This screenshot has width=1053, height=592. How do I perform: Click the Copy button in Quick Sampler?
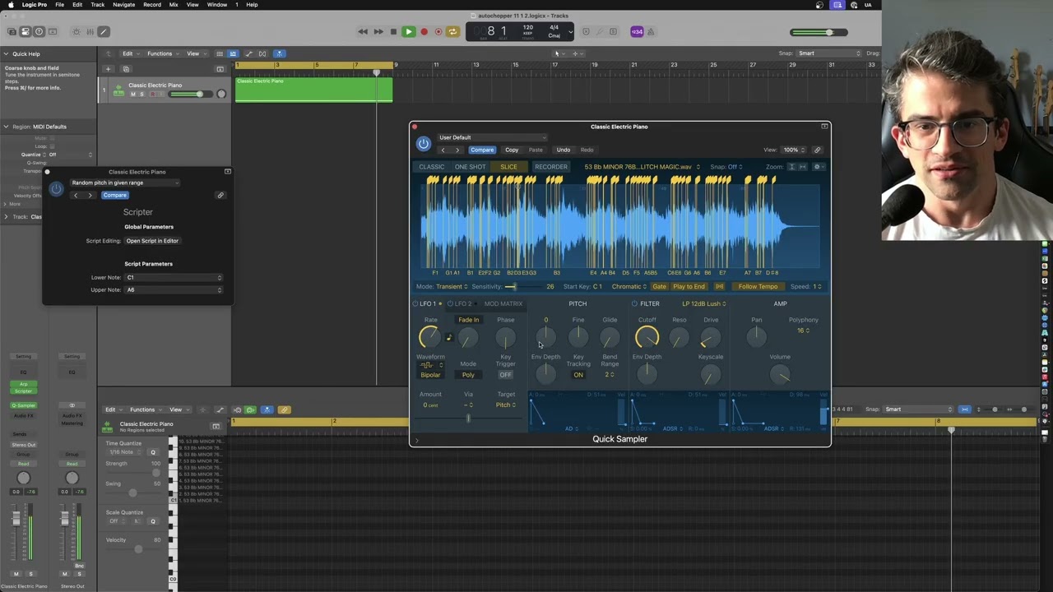(512, 150)
